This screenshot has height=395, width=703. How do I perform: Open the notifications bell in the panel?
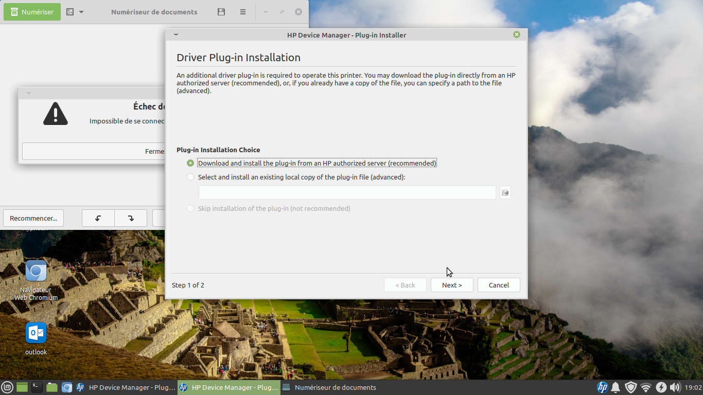(616, 387)
